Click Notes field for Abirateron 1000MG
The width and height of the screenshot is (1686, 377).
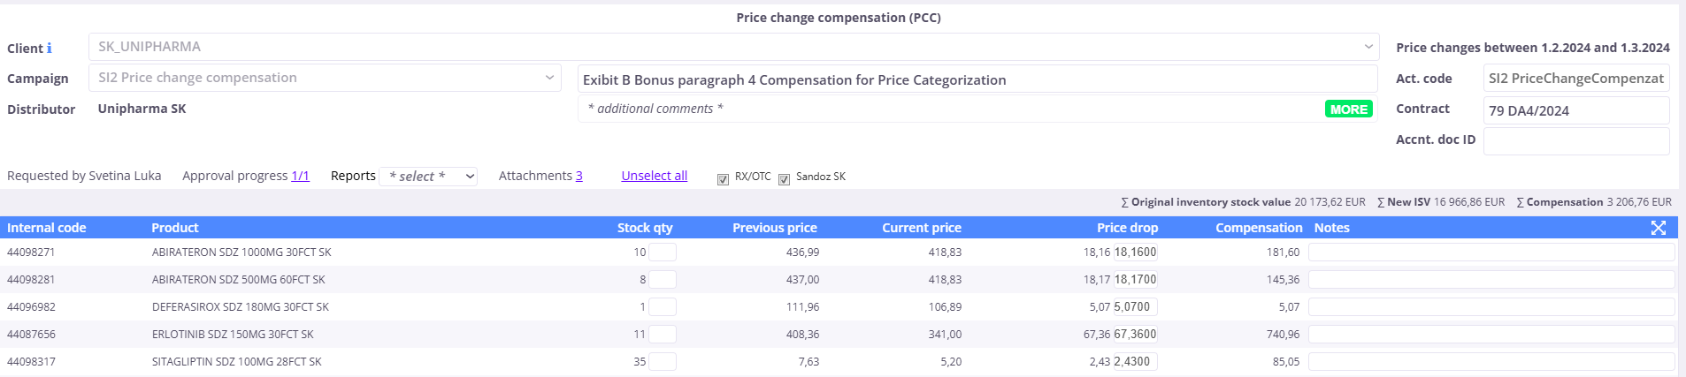pos(1491,253)
